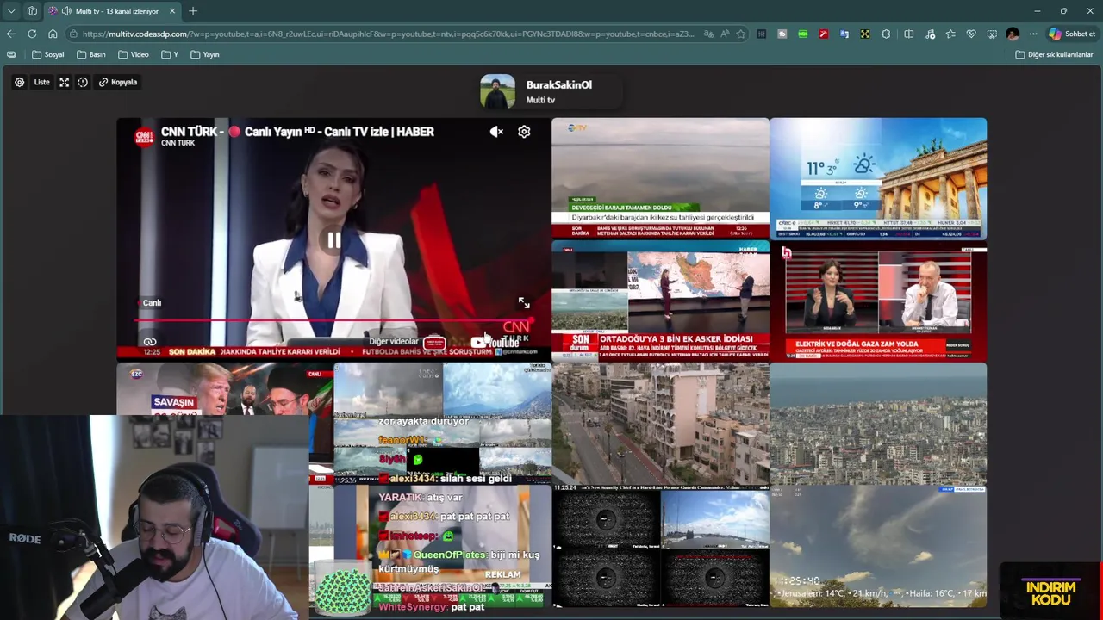This screenshot has width=1103, height=620.
Task: Open CNN TÜRK player settings gear
Action: (524, 132)
